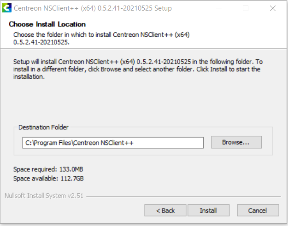Cancel the setup wizard

coord(258,210)
